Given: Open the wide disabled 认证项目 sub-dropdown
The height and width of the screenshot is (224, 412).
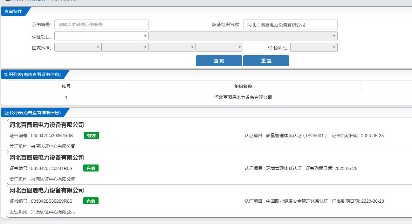Looking at the screenshot, I should coord(243,36).
